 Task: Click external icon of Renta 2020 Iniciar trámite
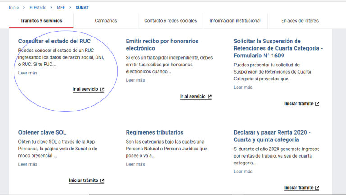tap(317, 188)
